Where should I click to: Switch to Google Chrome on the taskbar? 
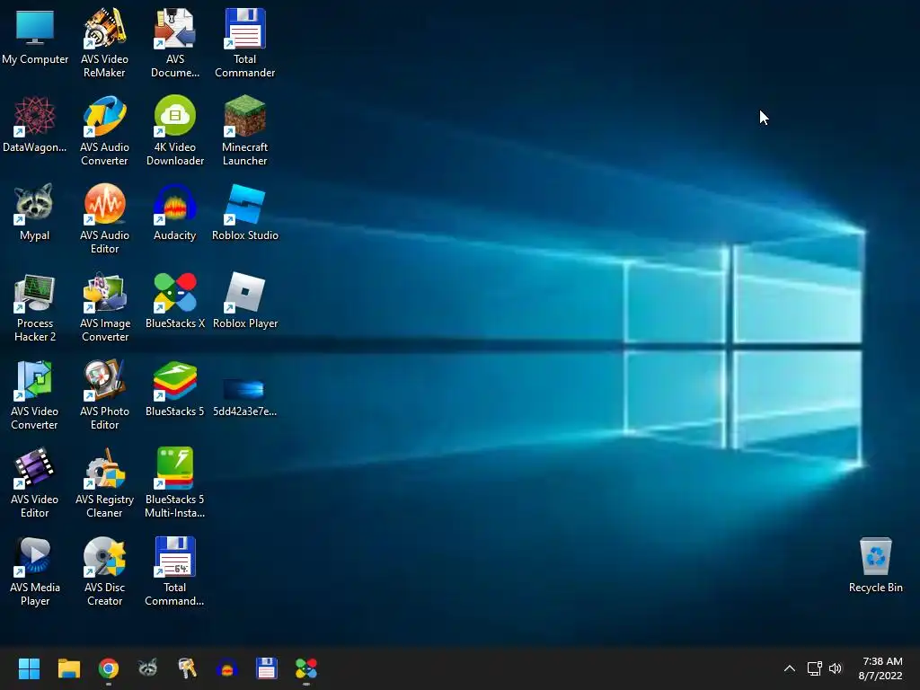coord(109,668)
